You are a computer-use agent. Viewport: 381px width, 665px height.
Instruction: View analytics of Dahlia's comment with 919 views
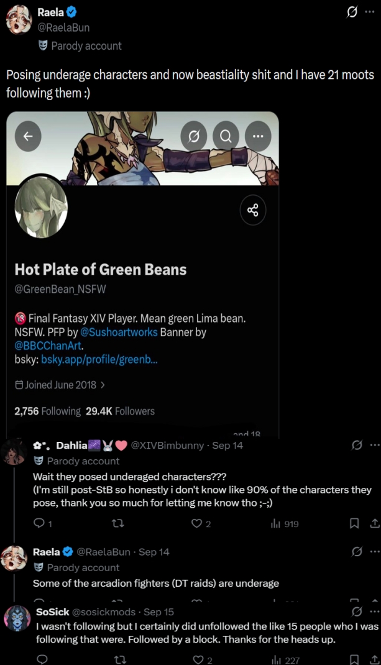[285, 524]
